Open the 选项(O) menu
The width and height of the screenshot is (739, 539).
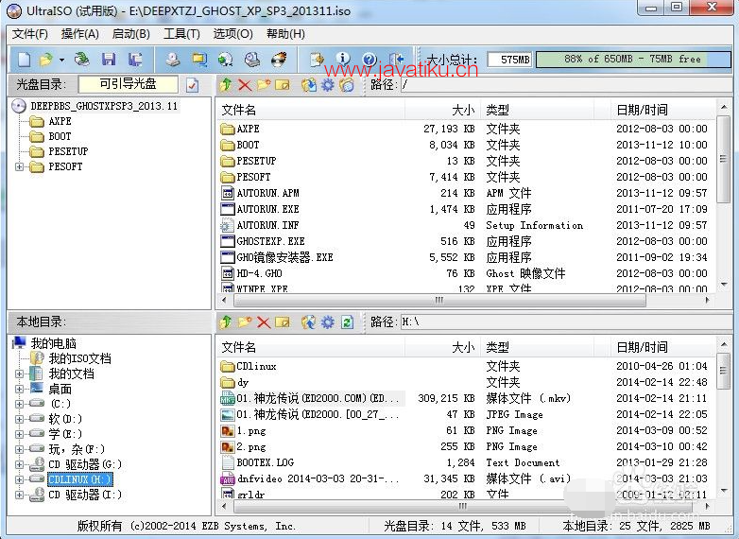coord(232,34)
